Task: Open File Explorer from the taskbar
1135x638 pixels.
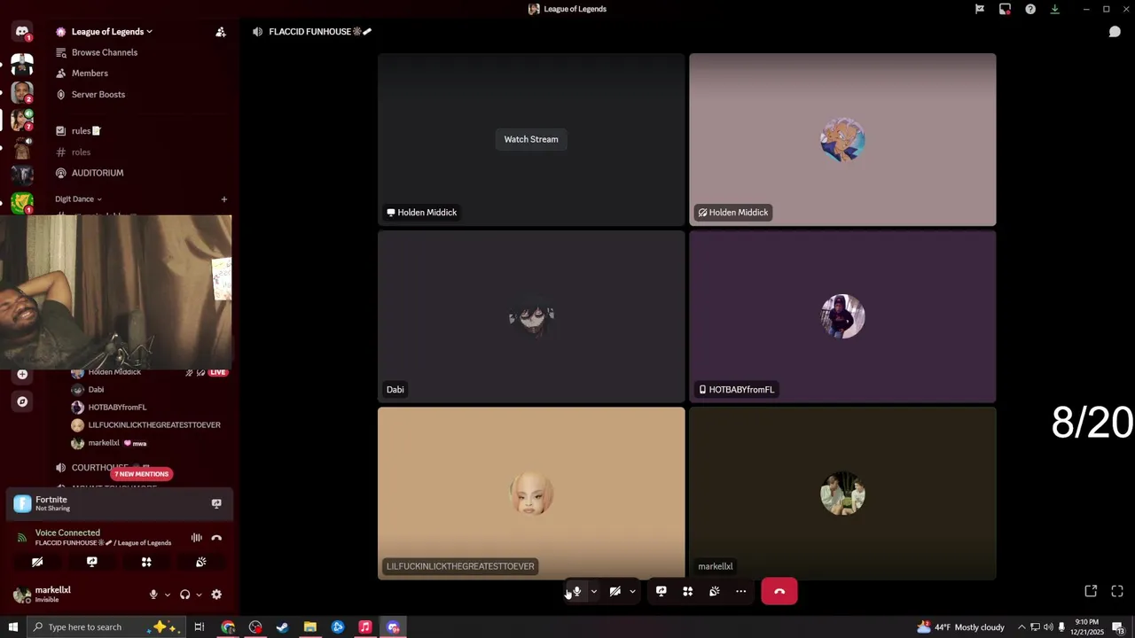Action: point(310,627)
